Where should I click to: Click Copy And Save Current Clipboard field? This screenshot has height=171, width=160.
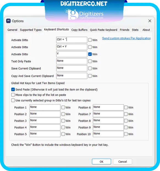tap(72, 76)
